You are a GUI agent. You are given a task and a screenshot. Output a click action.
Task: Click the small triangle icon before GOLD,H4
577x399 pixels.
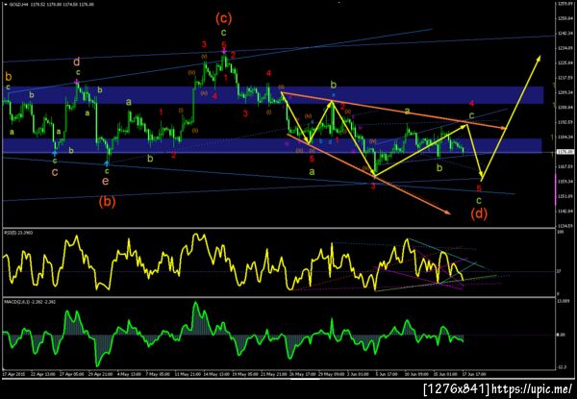[5, 5]
